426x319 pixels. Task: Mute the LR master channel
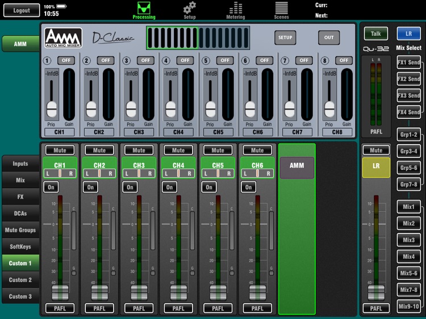coord(376,150)
